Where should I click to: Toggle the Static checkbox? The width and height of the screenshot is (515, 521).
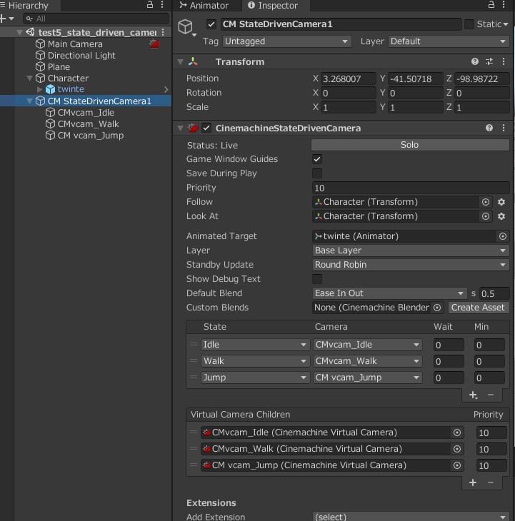[469, 24]
